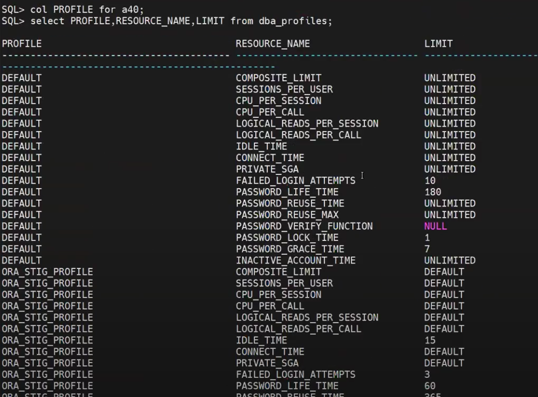Select CONNECT_TIME in the ORA_STIG_PROFILE rows
This screenshot has width=538, height=397.
270,352
